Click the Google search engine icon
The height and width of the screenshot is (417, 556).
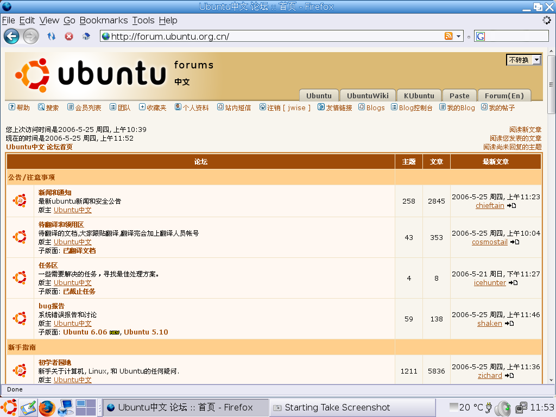(x=481, y=36)
